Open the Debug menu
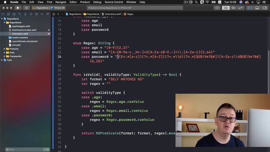 pyautogui.click(x=97, y=2)
